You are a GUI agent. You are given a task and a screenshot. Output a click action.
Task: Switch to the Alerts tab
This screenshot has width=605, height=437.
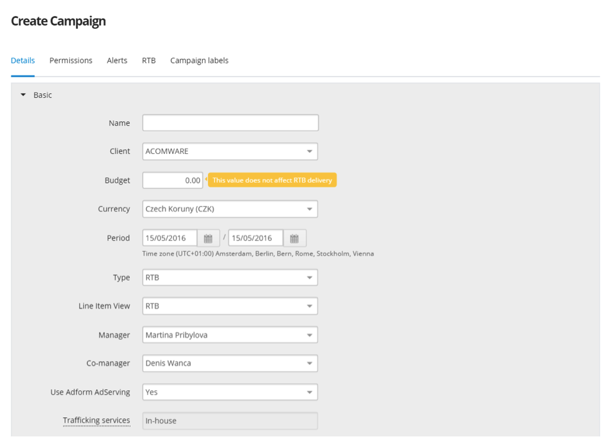[x=117, y=61]
